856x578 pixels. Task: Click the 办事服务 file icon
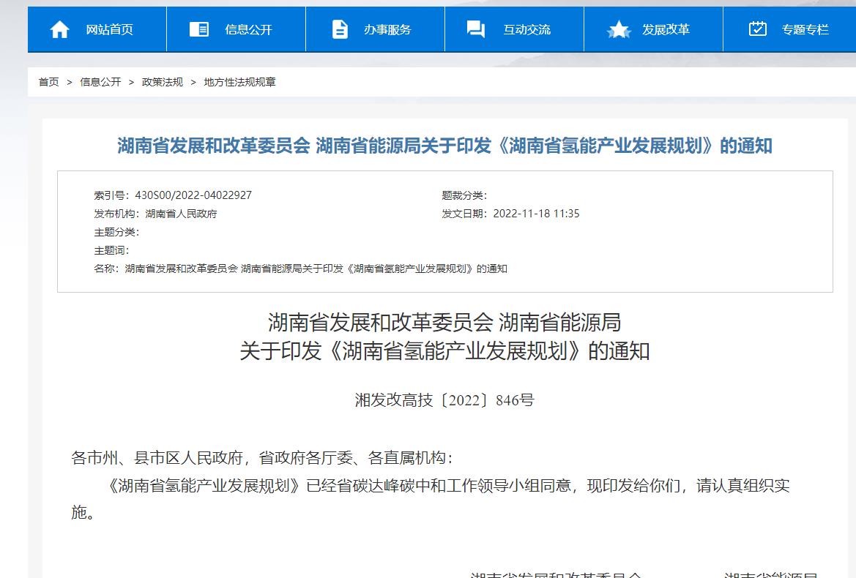340,29
